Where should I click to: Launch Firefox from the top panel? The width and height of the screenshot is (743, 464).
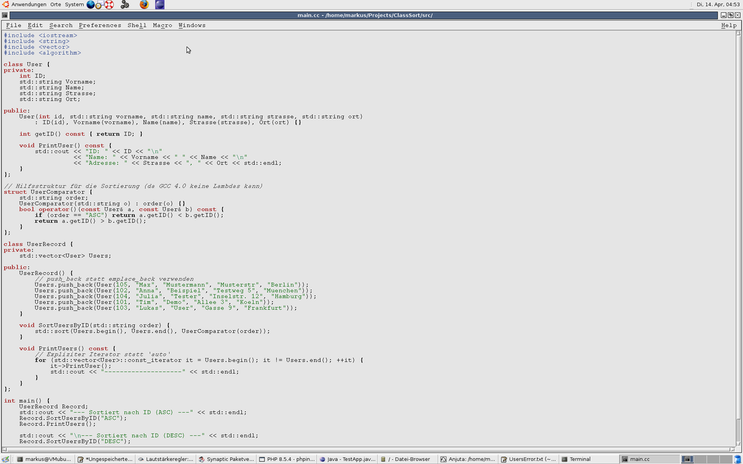(x=144, y=4)
